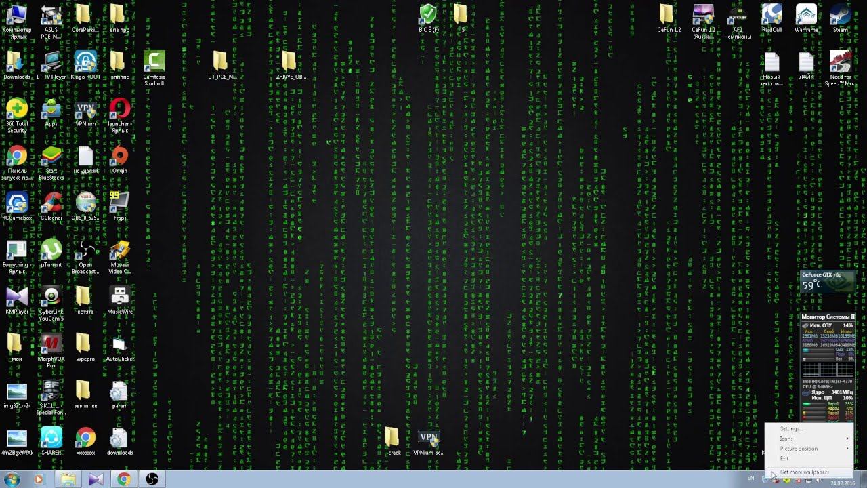Screen dimensions: 867x488
Task: Click the Монитор Системы II gadget
Action: click(x=828, y=367)
